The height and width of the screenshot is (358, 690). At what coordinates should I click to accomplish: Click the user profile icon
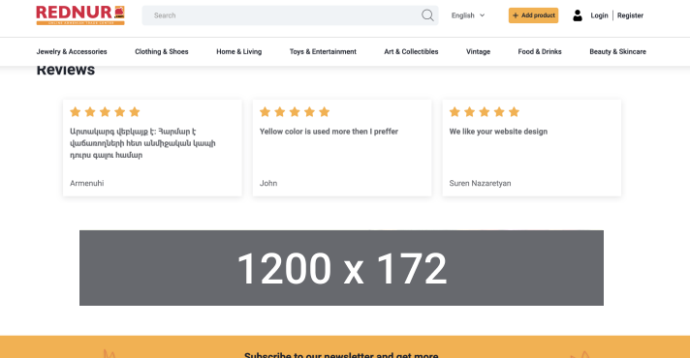click(578, 15)
